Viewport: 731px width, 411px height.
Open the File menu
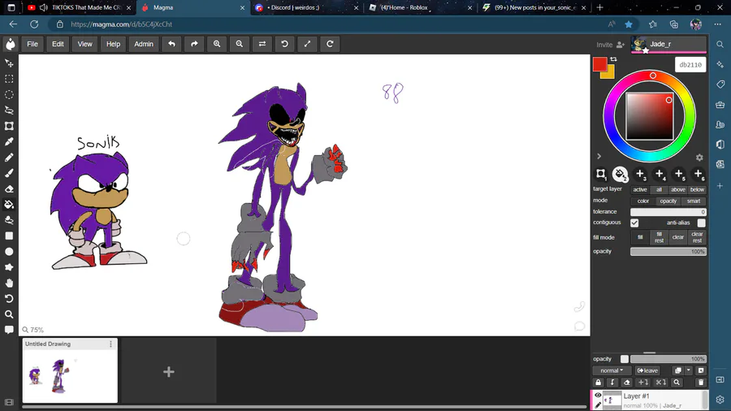[32, 44]
